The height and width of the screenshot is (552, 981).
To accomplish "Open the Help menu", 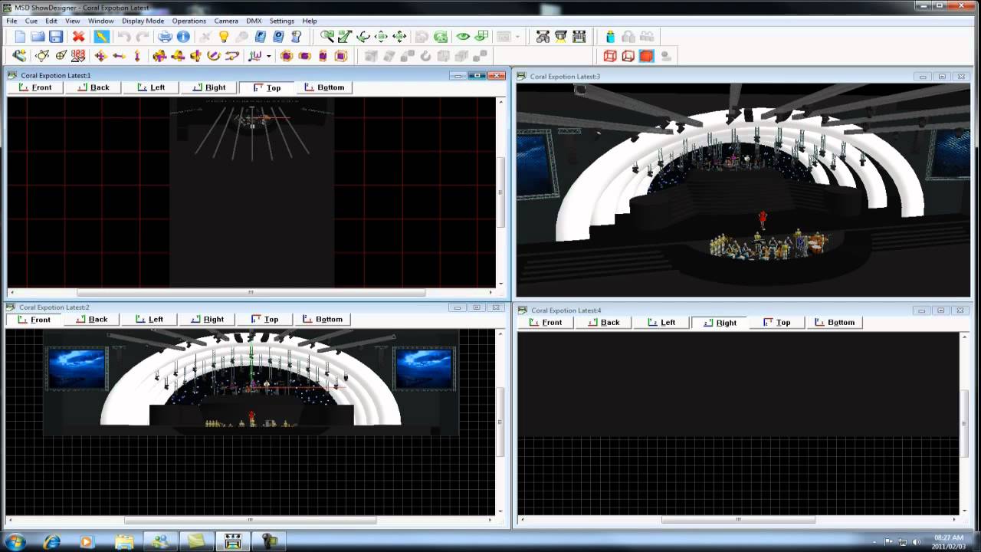I will (310, 21).
